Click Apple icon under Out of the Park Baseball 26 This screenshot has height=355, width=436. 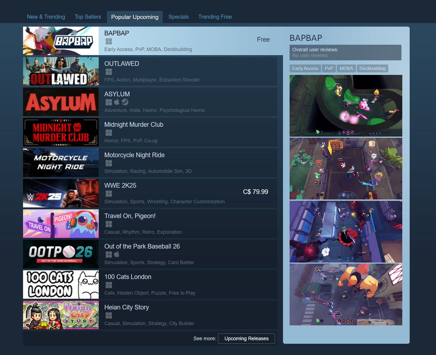pos(117,255)
